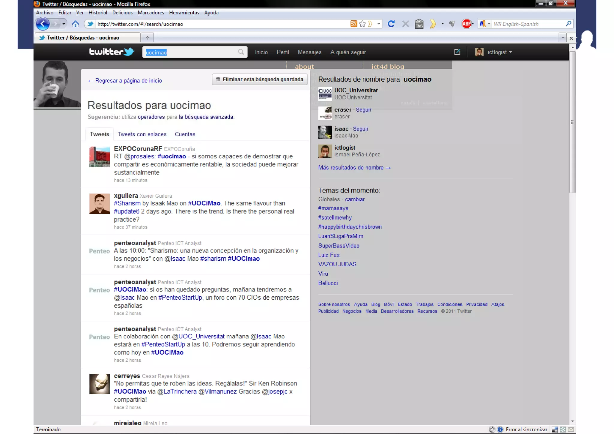Click Eliminar esta búsqueda guardada button
The height and width of the screenshot is (434, 614).
260,79
